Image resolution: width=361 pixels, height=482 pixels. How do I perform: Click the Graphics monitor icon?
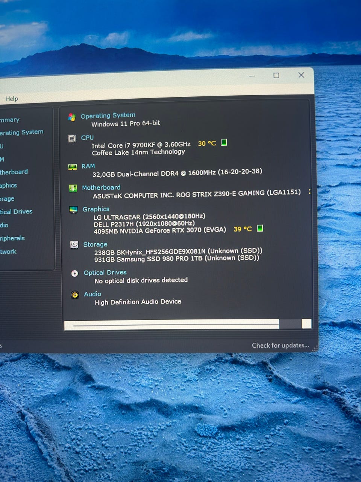(x=73, y=210)
